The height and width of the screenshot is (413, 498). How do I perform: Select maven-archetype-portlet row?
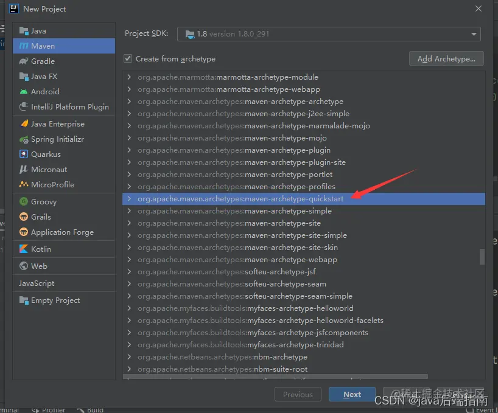[x=304, y=174]
